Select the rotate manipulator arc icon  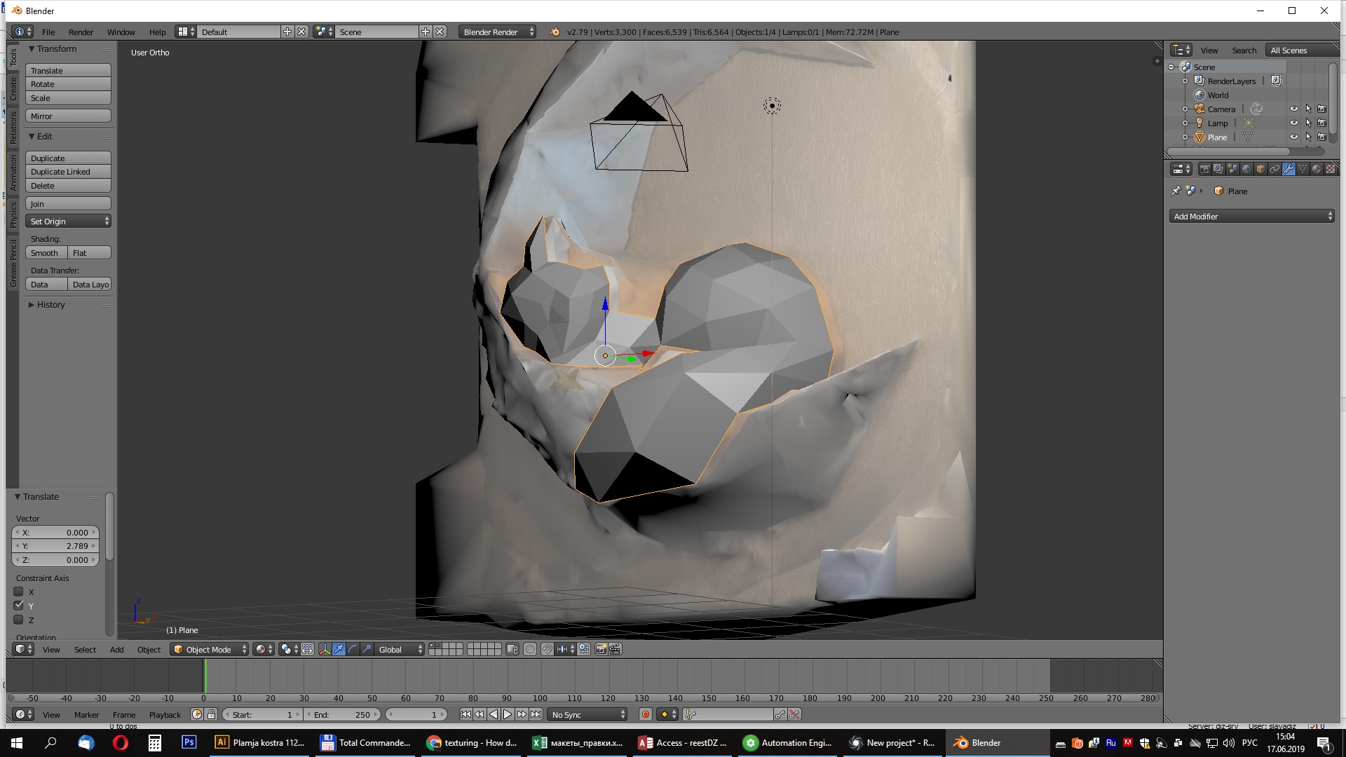coord(353,650)
